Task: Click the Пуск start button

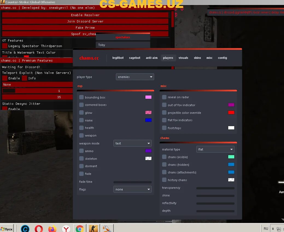Action: [7, 229]
